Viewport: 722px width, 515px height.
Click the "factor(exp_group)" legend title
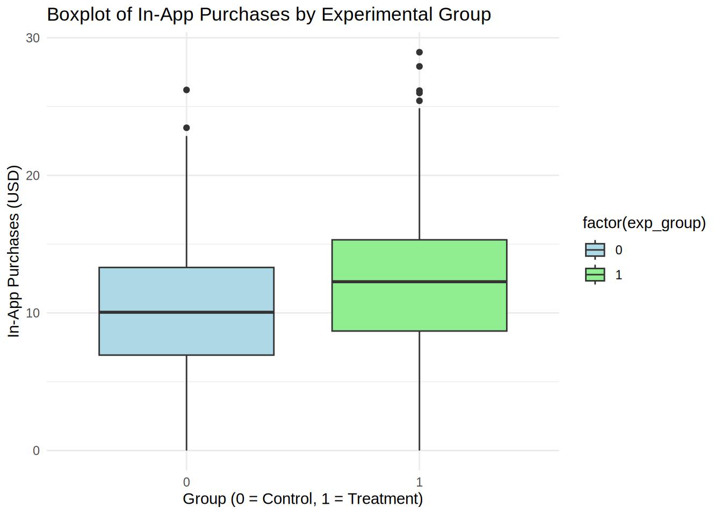644,223
